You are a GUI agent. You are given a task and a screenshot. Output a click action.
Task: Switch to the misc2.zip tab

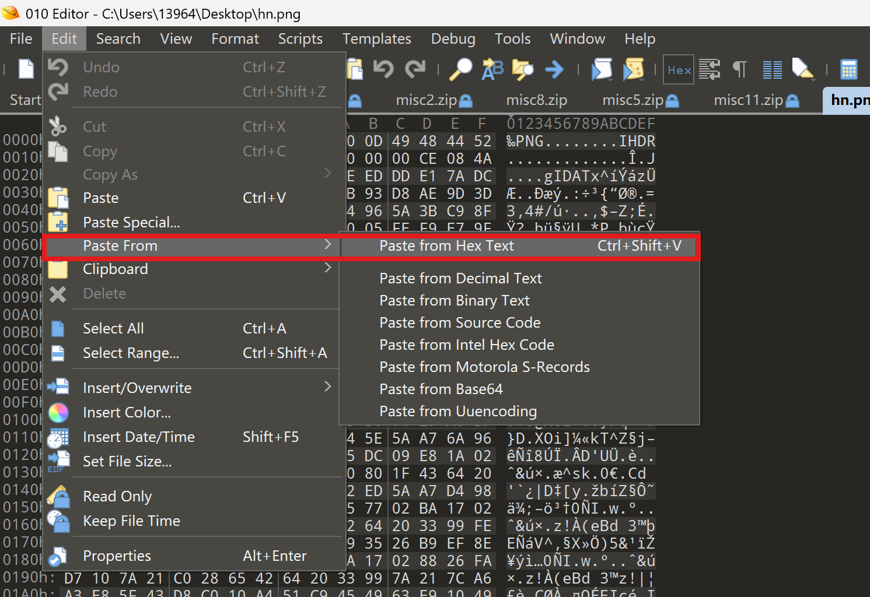pyautogui.click(x=434, y=100)
